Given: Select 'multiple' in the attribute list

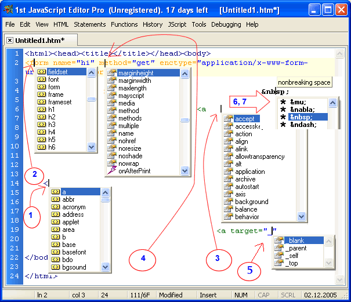Looking at the screenshot, I should click(128, 126).
